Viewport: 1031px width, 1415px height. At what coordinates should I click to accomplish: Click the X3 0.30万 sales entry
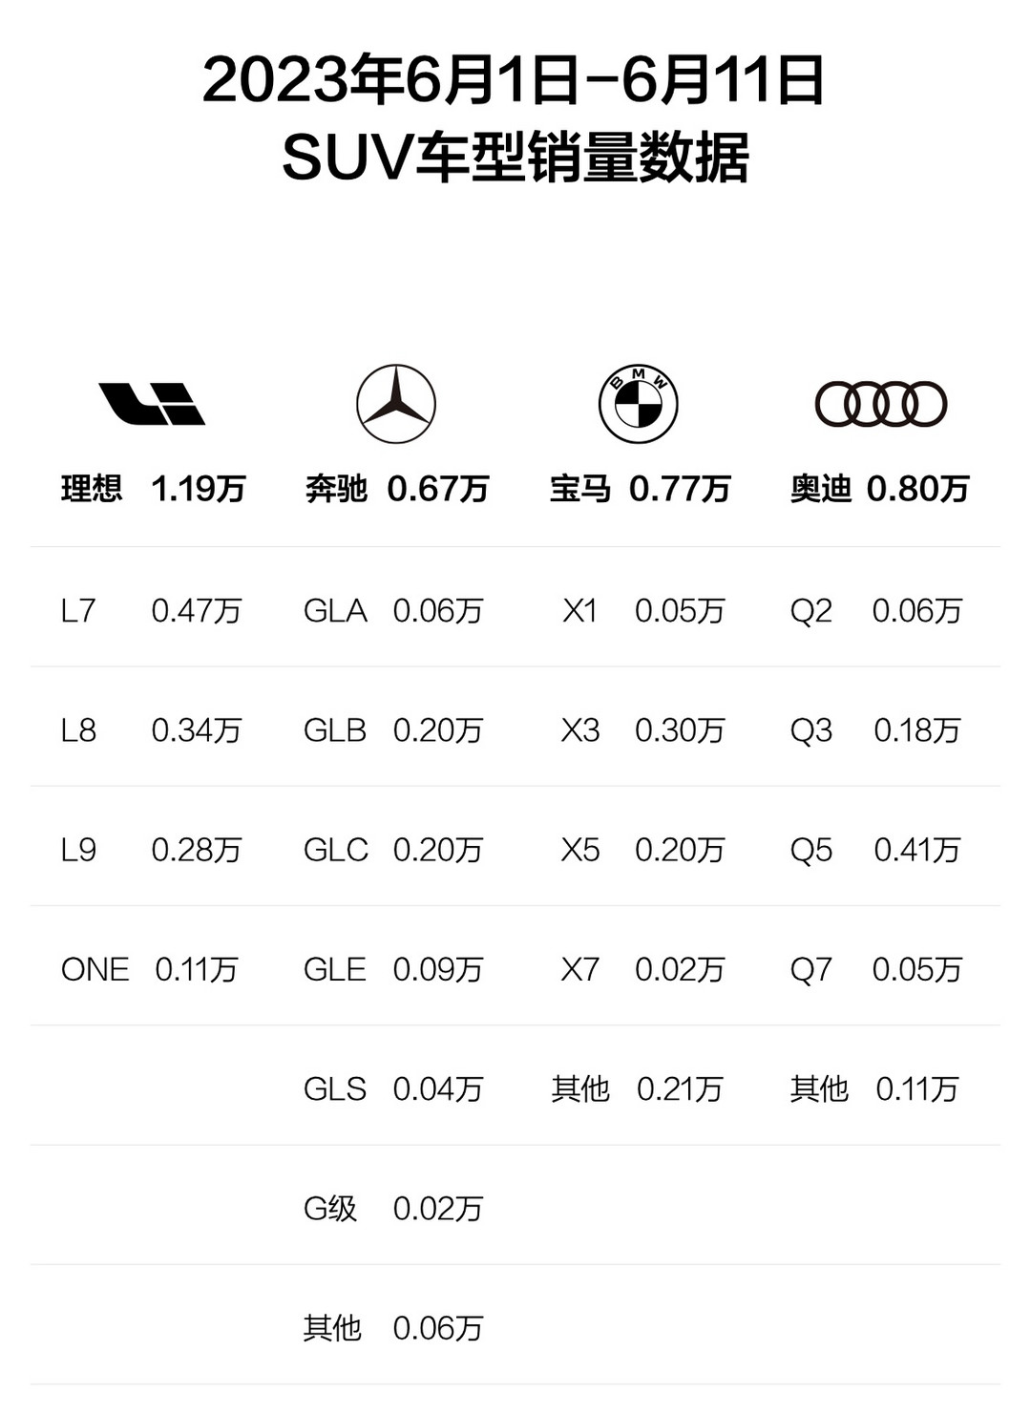(642, 730)
